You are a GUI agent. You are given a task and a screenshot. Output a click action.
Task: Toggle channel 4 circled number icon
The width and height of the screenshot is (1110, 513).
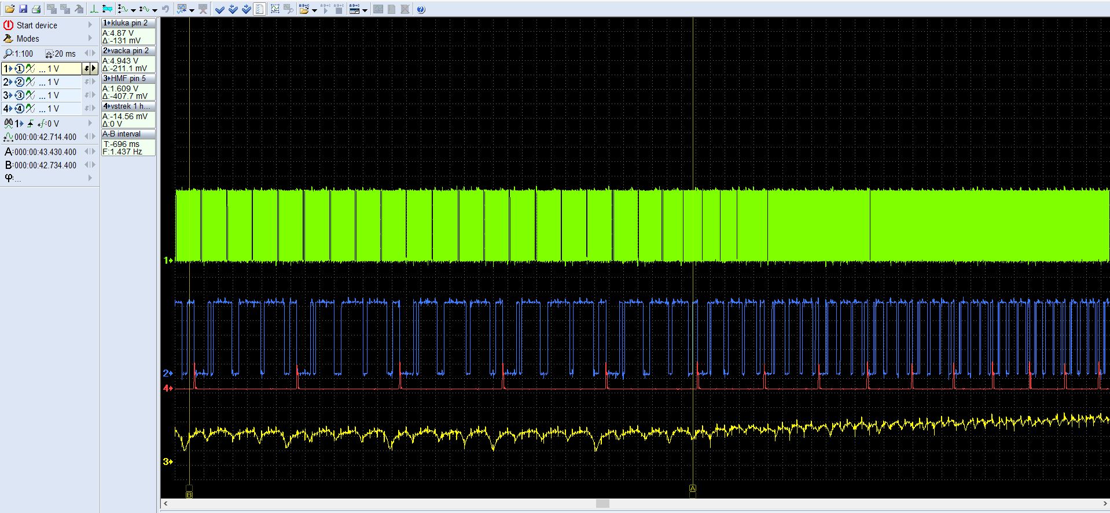click(19, 109)
